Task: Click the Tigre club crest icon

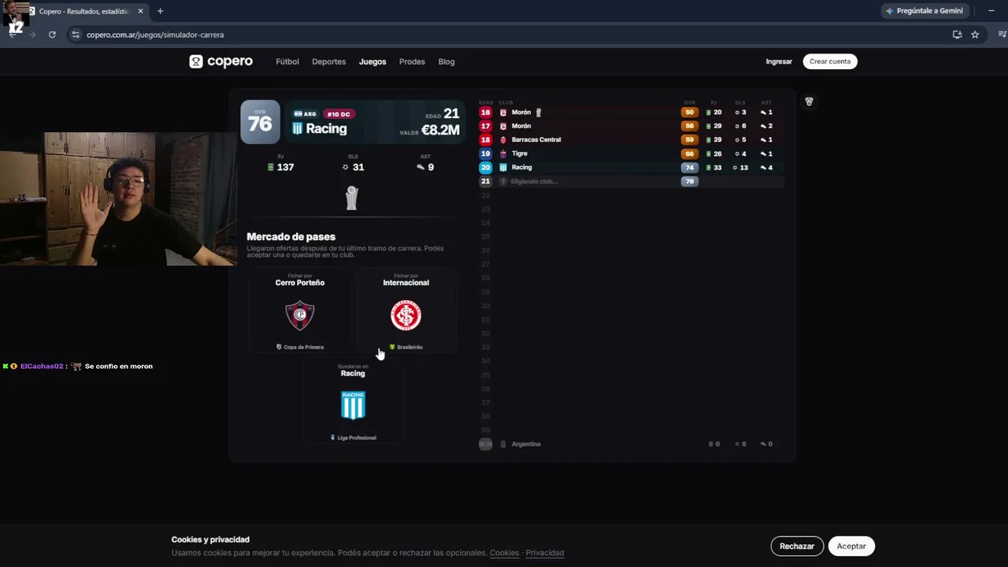Action: tap(503, 154)
